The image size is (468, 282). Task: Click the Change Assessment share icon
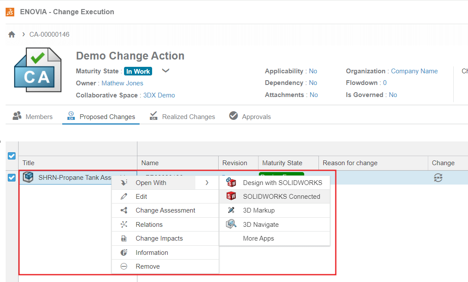point(124,210)
